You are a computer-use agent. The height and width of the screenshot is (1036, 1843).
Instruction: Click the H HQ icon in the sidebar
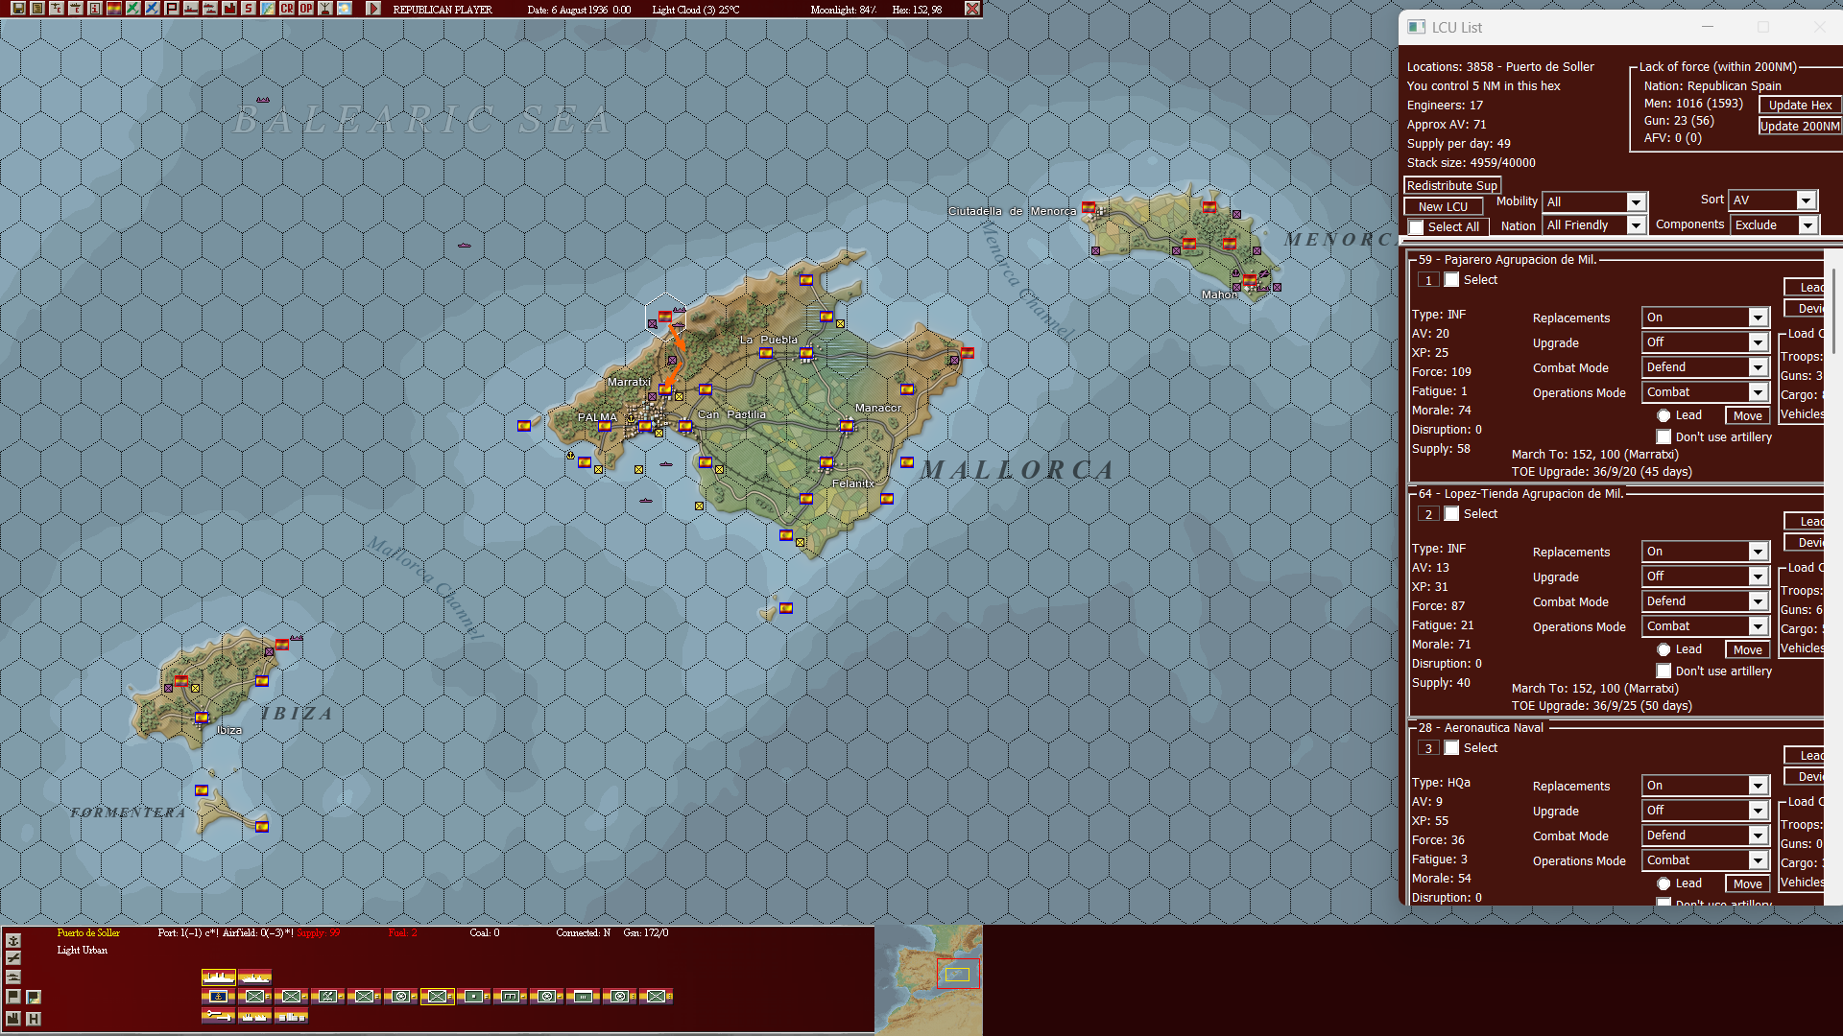coord(34,1019)
